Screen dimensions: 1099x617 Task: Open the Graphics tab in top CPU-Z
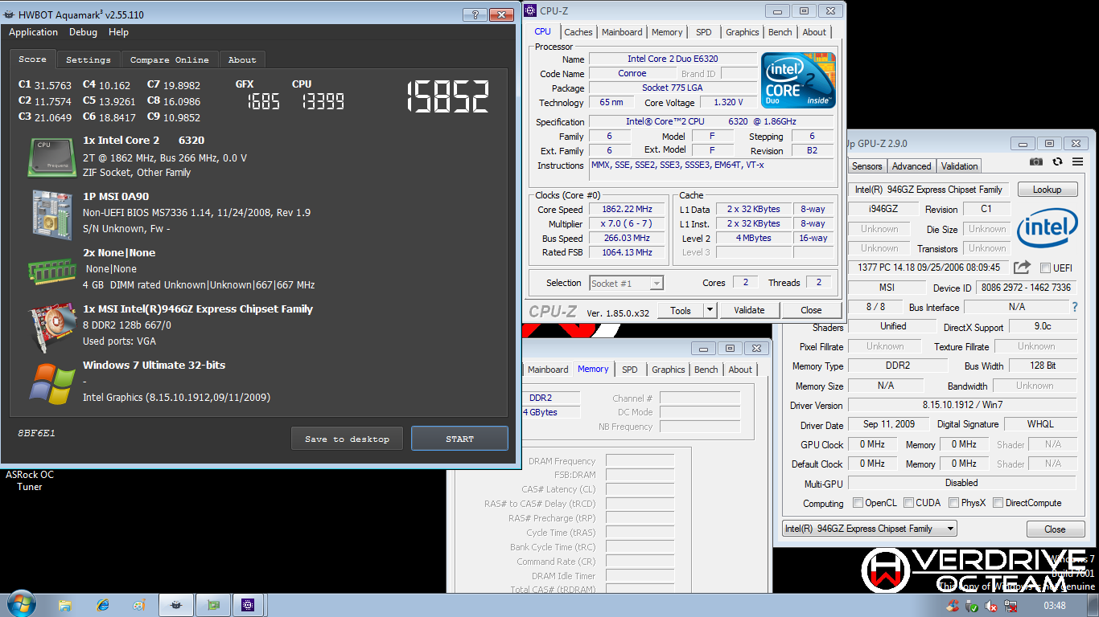(x=742, y=32)
